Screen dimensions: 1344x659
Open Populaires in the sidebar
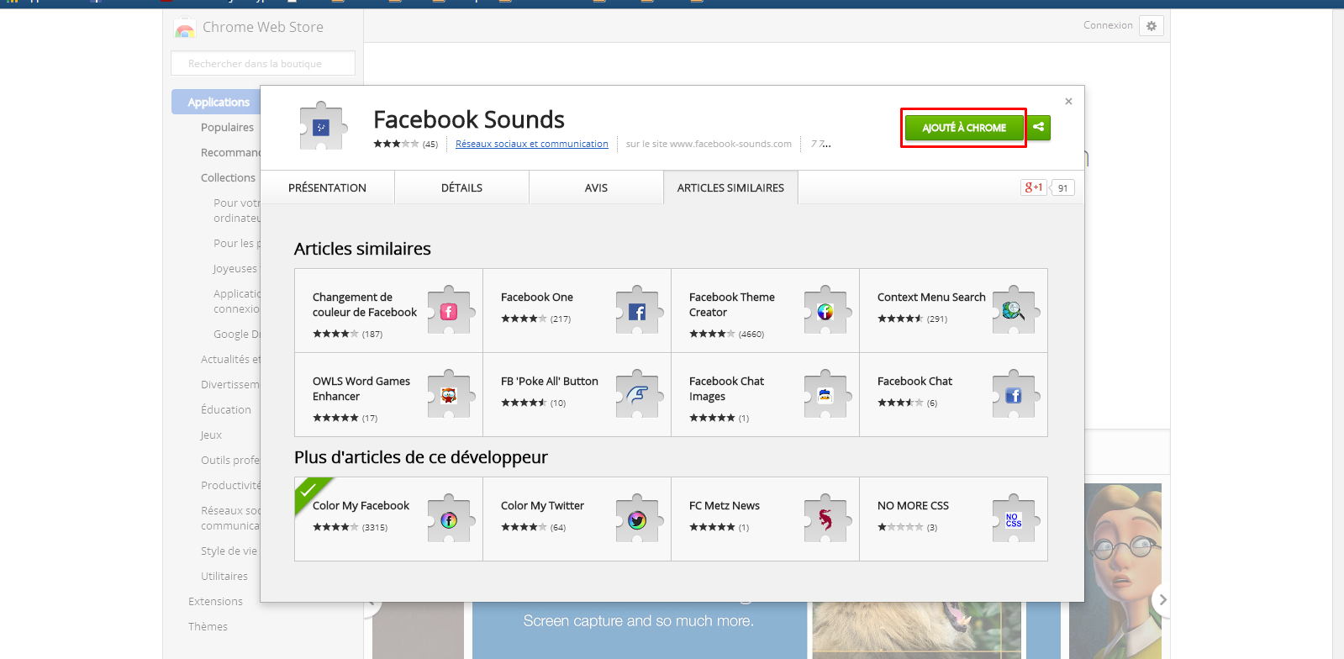[x=227, y=127]
